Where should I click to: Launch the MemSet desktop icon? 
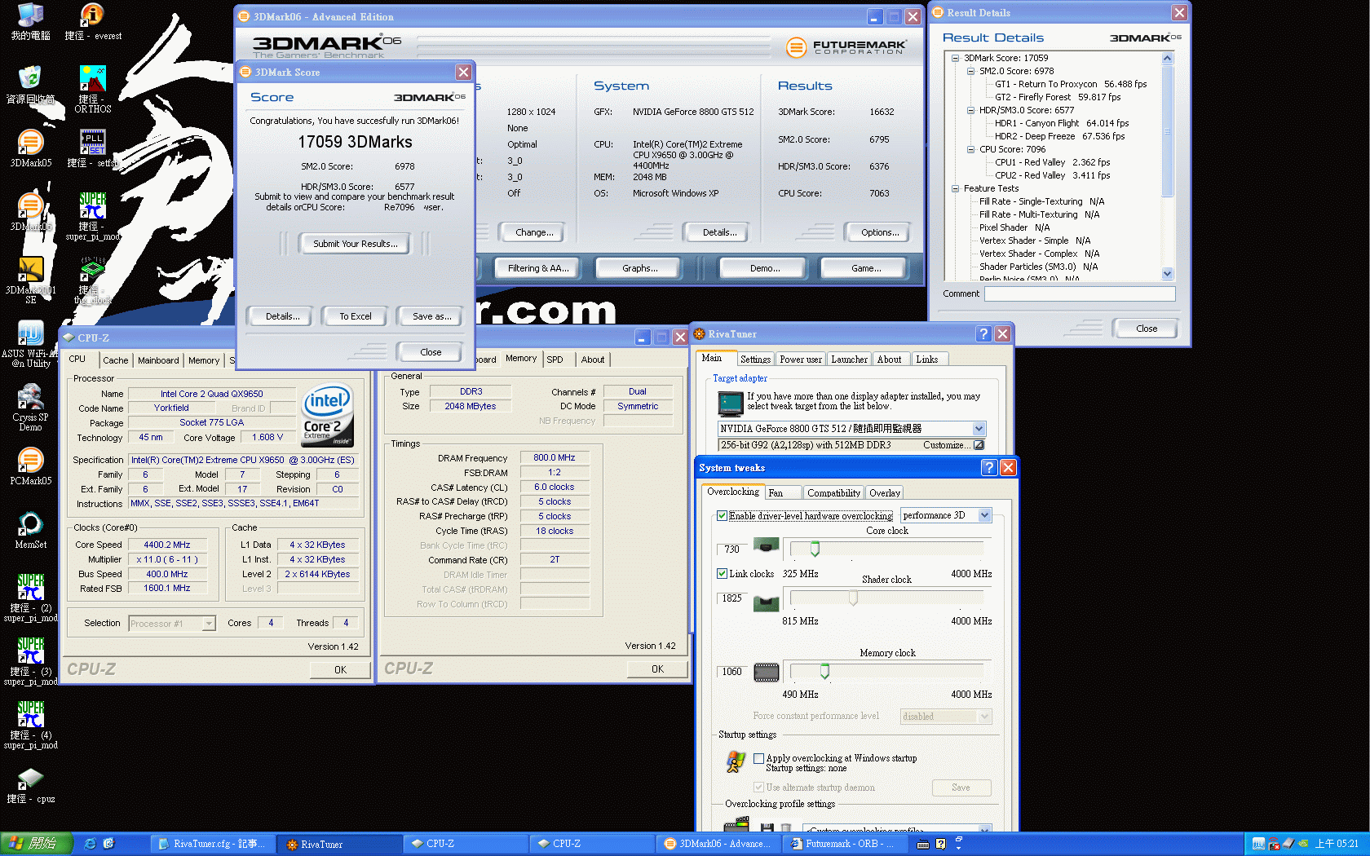pyautogui.click(x=30, y=530)
